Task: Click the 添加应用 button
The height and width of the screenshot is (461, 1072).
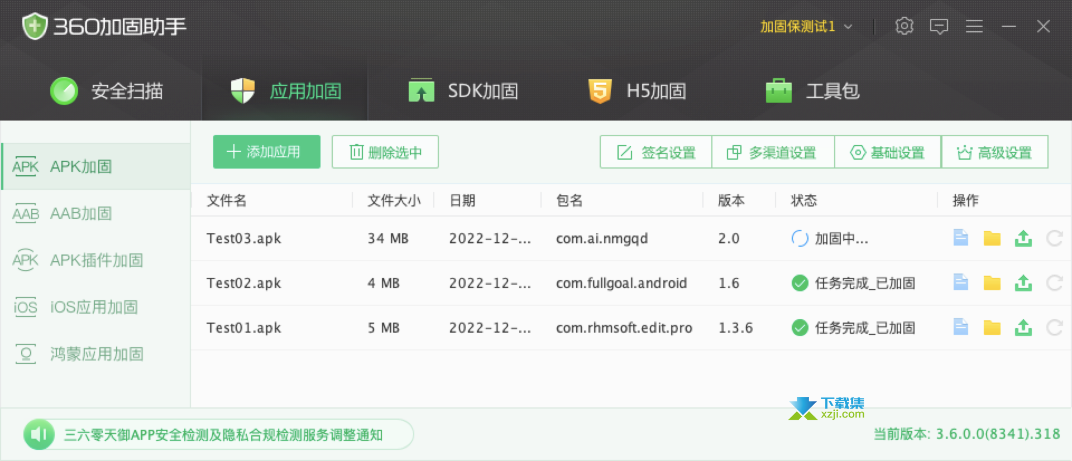Action: (x=266, y=152)
